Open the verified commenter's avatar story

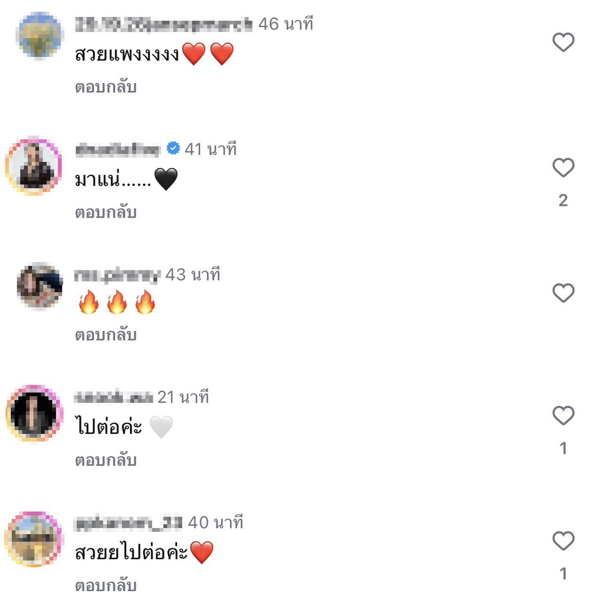33,166
